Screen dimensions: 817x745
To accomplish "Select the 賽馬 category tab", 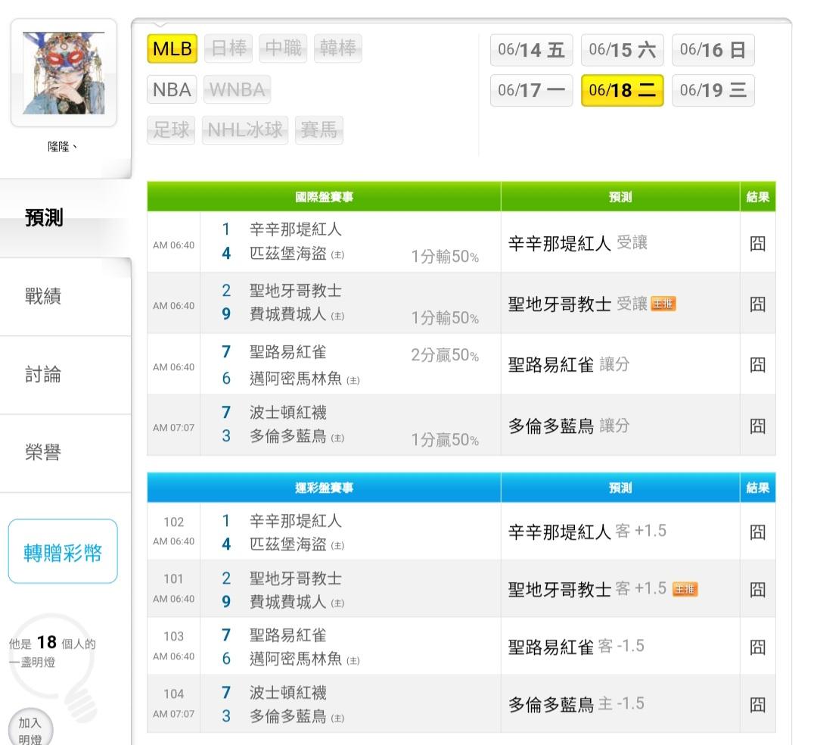I will click(319, 129).
